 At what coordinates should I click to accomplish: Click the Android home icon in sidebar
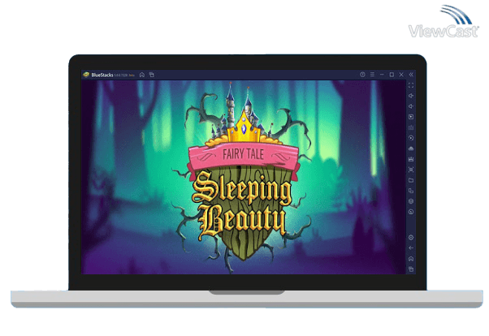(411, 259)
